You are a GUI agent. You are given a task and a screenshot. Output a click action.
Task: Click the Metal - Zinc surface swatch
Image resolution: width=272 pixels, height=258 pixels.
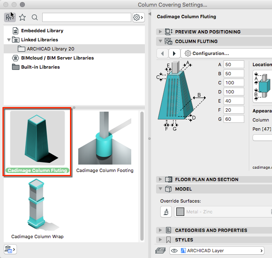point(180,212)
